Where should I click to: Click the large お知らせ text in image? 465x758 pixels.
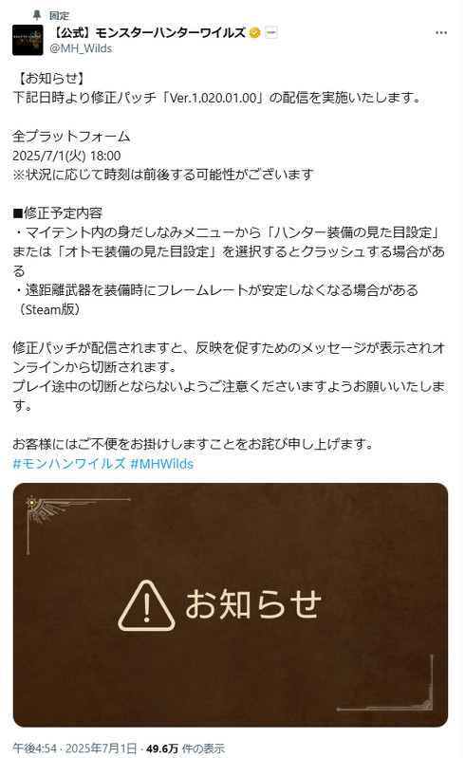click(253, 604)
